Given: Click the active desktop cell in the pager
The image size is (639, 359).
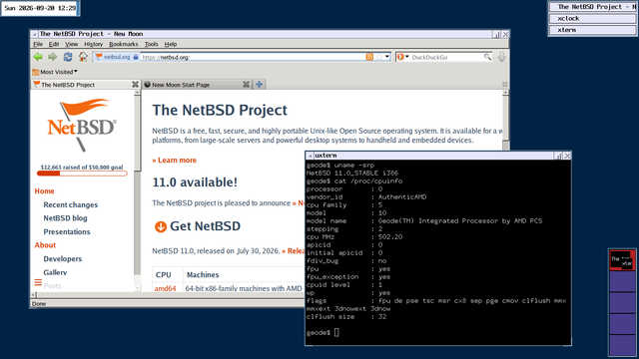Looking at the screenshot, I should tap(622, 260).
